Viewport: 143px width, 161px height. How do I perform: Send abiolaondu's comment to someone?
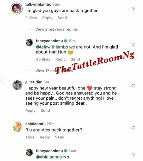60,137
